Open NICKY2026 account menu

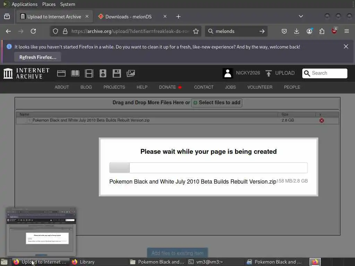[x=248, y=73]
